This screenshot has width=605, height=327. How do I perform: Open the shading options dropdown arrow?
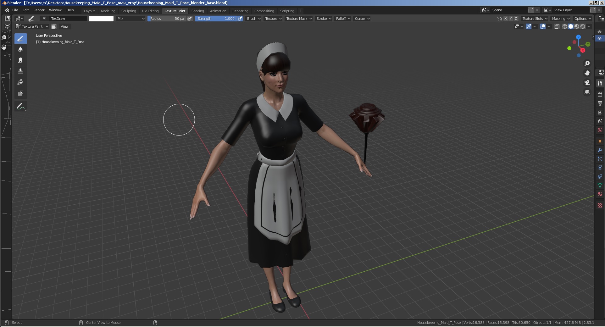pos(589,26)
